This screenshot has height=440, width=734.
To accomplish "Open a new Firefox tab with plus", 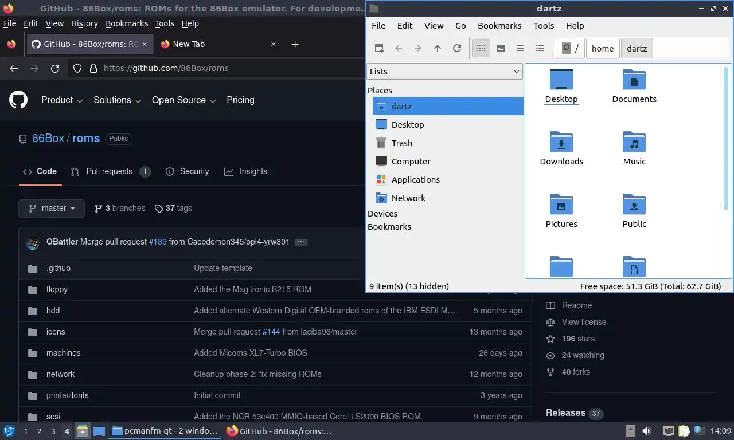I will pos(295,44).
